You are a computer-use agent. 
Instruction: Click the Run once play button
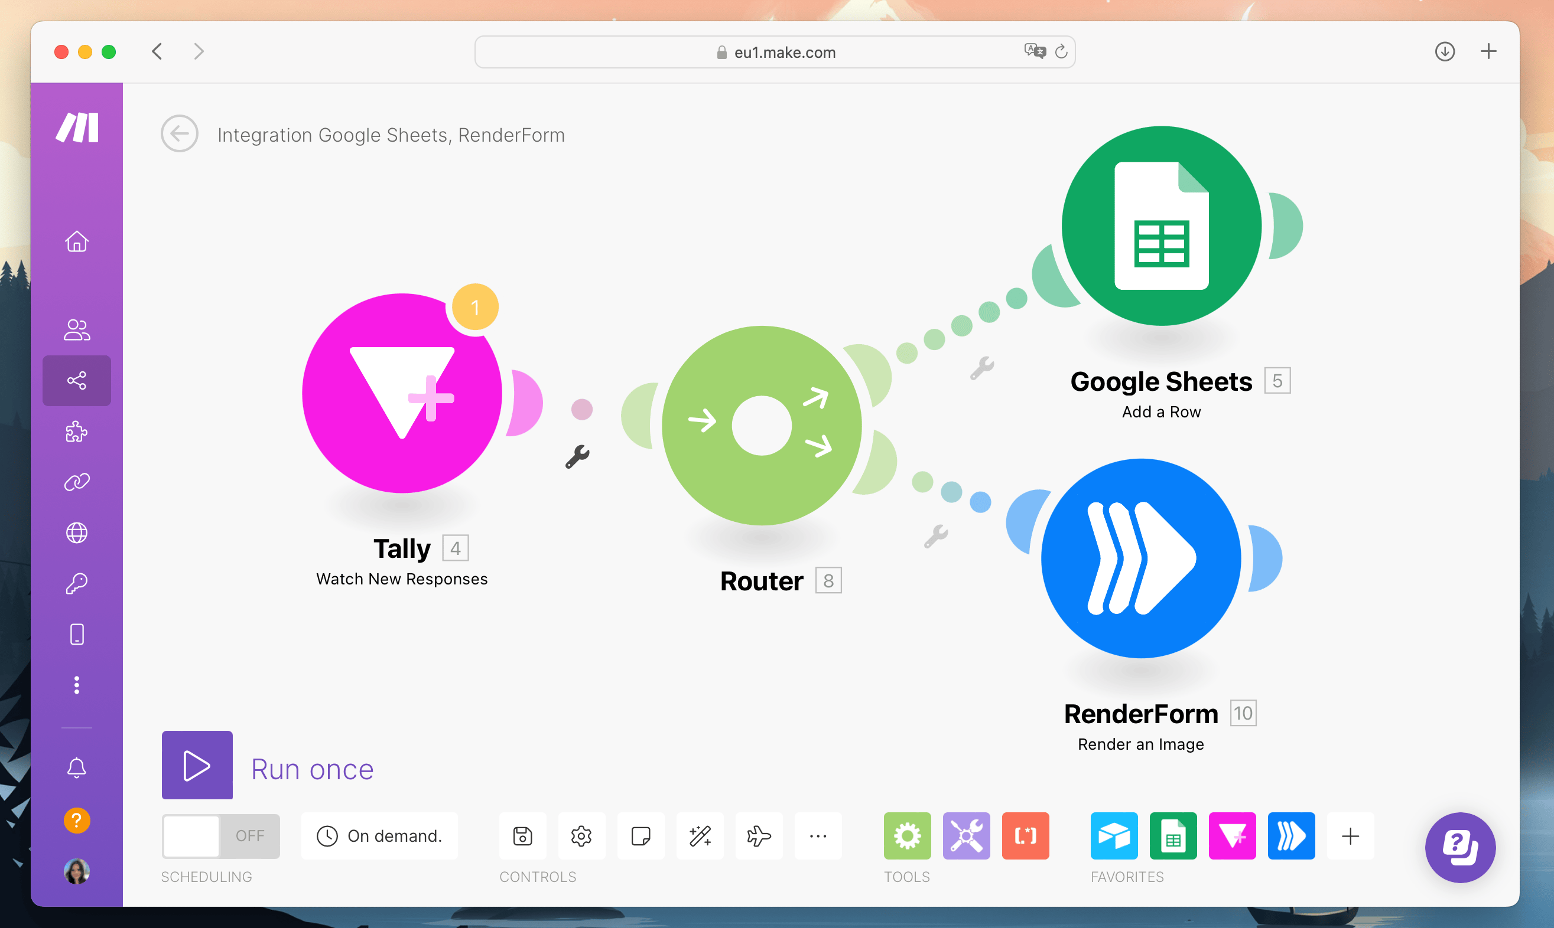197,765
